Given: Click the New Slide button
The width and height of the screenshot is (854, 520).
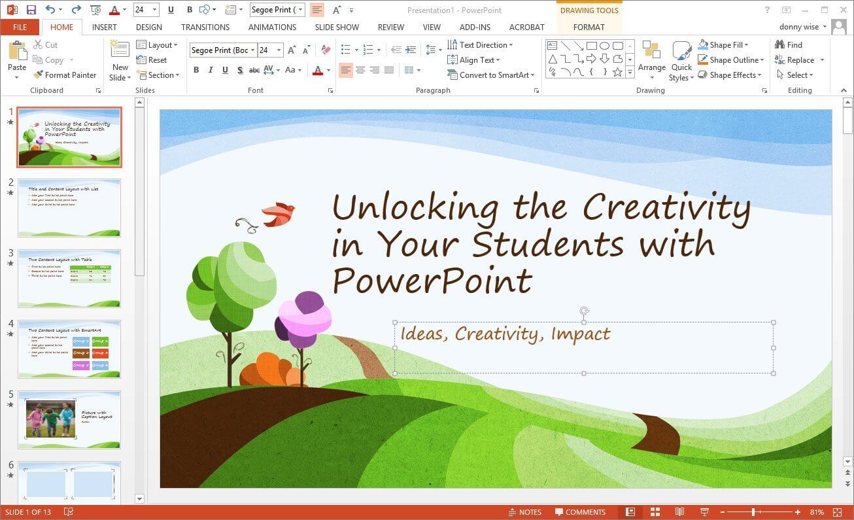Looking at the screenshot, I should (120, 61).
